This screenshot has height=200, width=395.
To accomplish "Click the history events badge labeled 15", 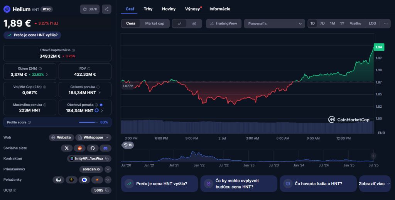I will [x=128, y=145].
